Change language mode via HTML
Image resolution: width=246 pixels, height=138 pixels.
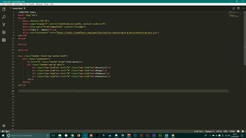232,131
